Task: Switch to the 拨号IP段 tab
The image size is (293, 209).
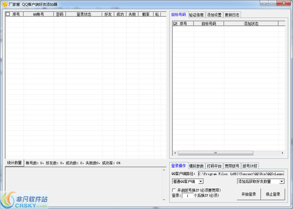Action: (250, 166)
